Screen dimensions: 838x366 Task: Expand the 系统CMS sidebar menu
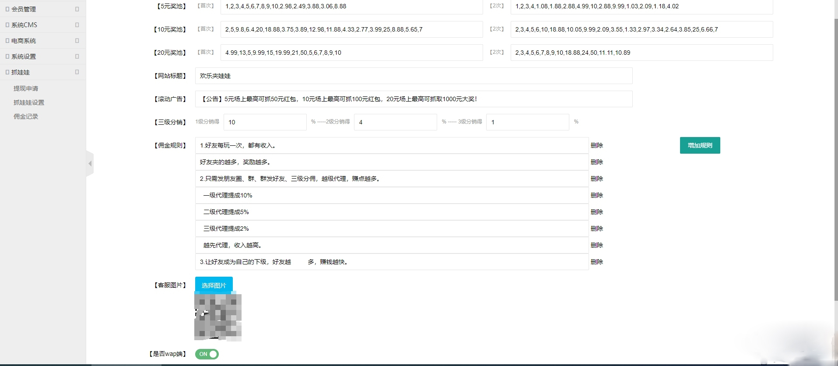tap(24, 25)
